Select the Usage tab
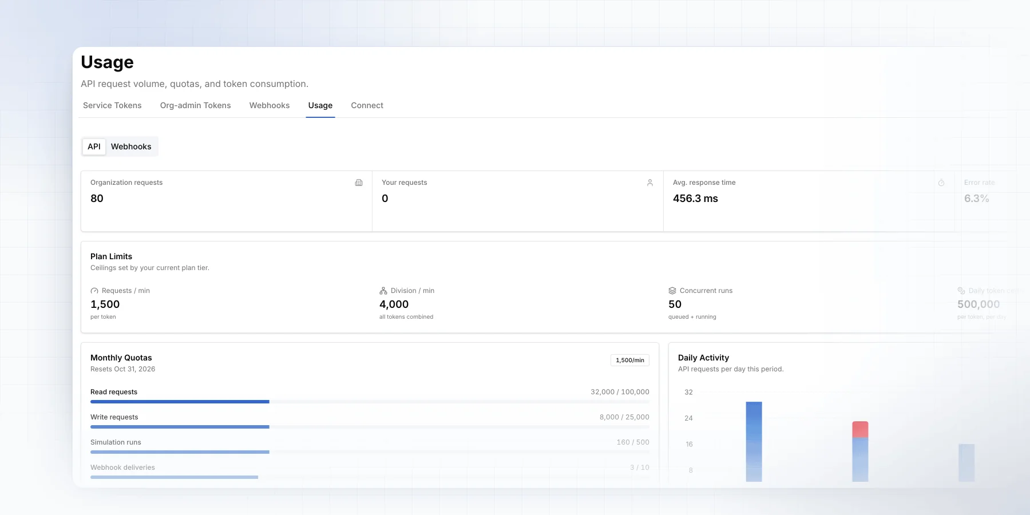The height and width of the screenshot is (515, 1030). pos(320,105)
